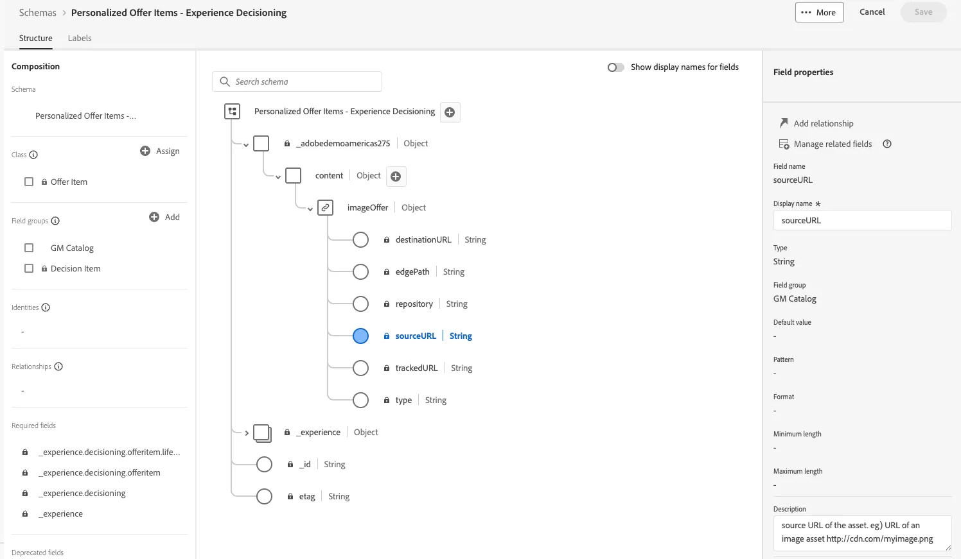Click the Identities info icon
961x559 pixels.
coord(46,307)
